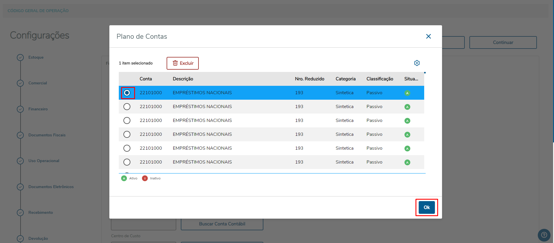Select the radio button in the sixth row
The image size is (554, 243).
point(127,162)
